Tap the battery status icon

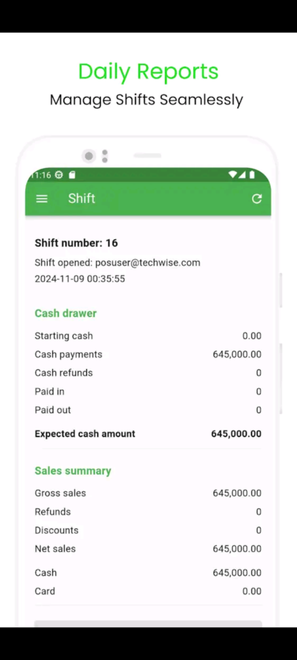pyautogui.click(x=252, y=175)
